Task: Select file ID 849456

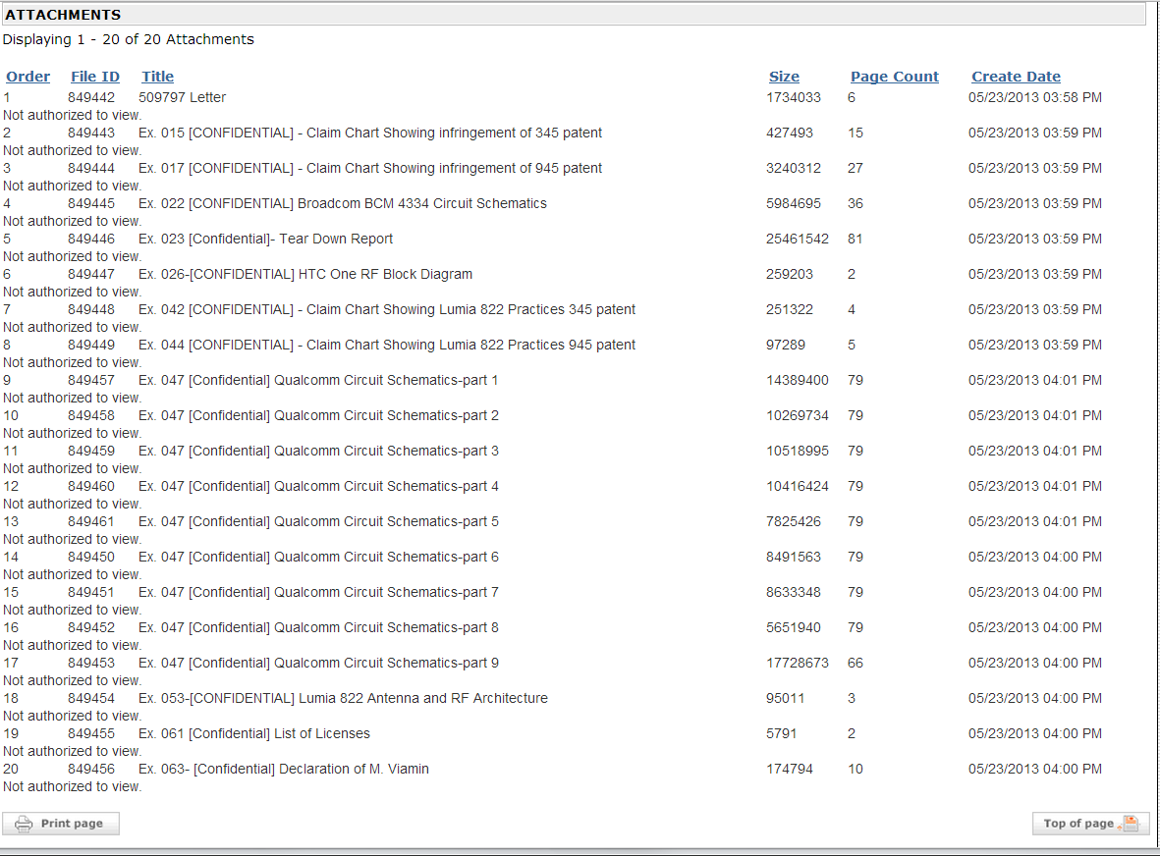Action: coord(91,770)
